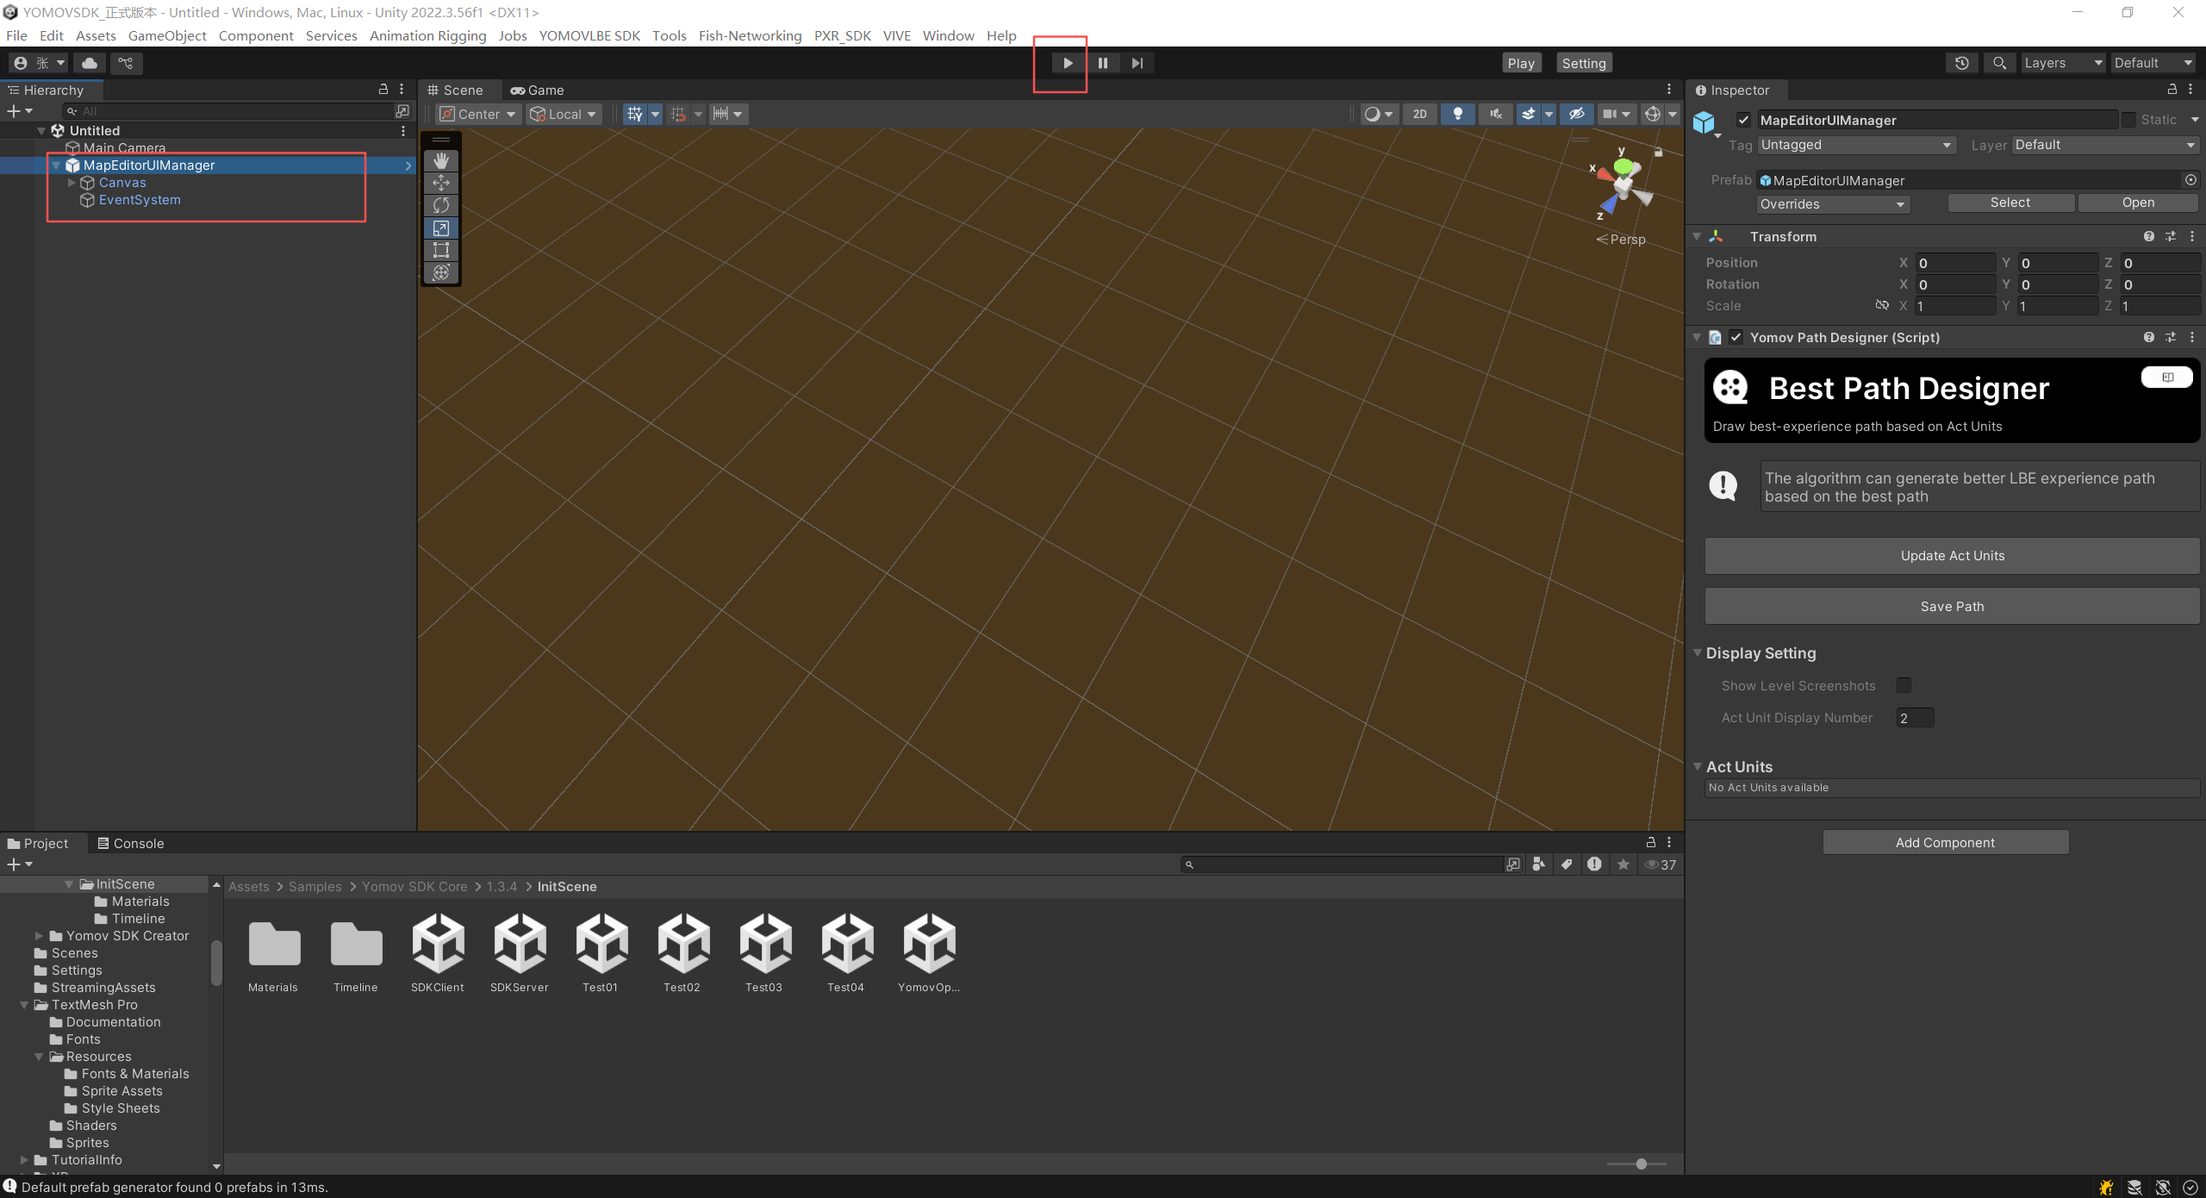Select the Rect tool
This screenshot has width=2206, height=1198.
pos(441,250)
